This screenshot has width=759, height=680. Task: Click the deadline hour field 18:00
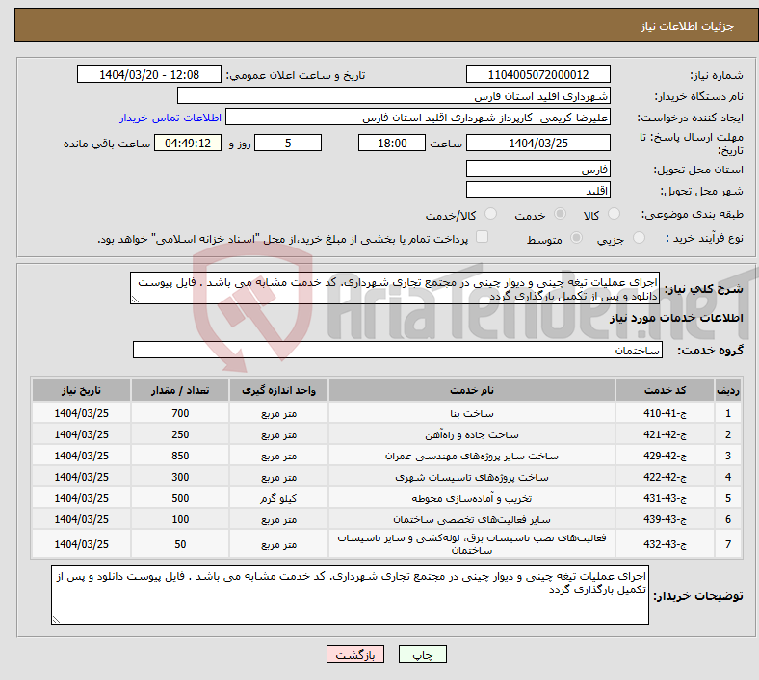pyautogui.click(x=392, y=143)
